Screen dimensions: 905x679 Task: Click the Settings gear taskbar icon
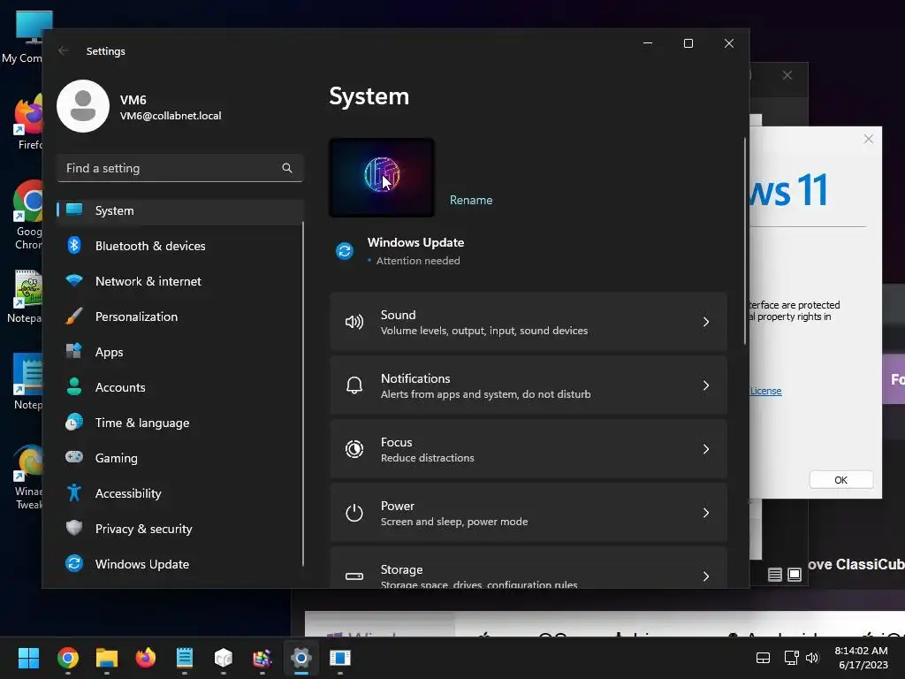(x=301, y=658)
